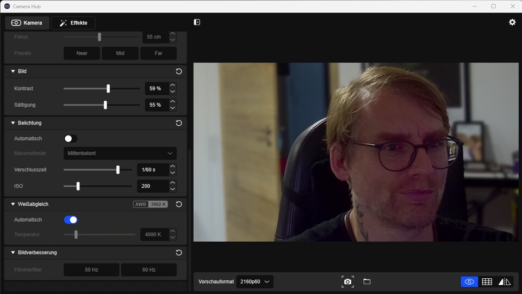
Task: Decrease ISO with down arrow
Action: click(x=172, y=189)
